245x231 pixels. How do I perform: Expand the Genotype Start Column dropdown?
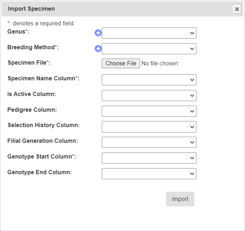(x=149, y=158)
